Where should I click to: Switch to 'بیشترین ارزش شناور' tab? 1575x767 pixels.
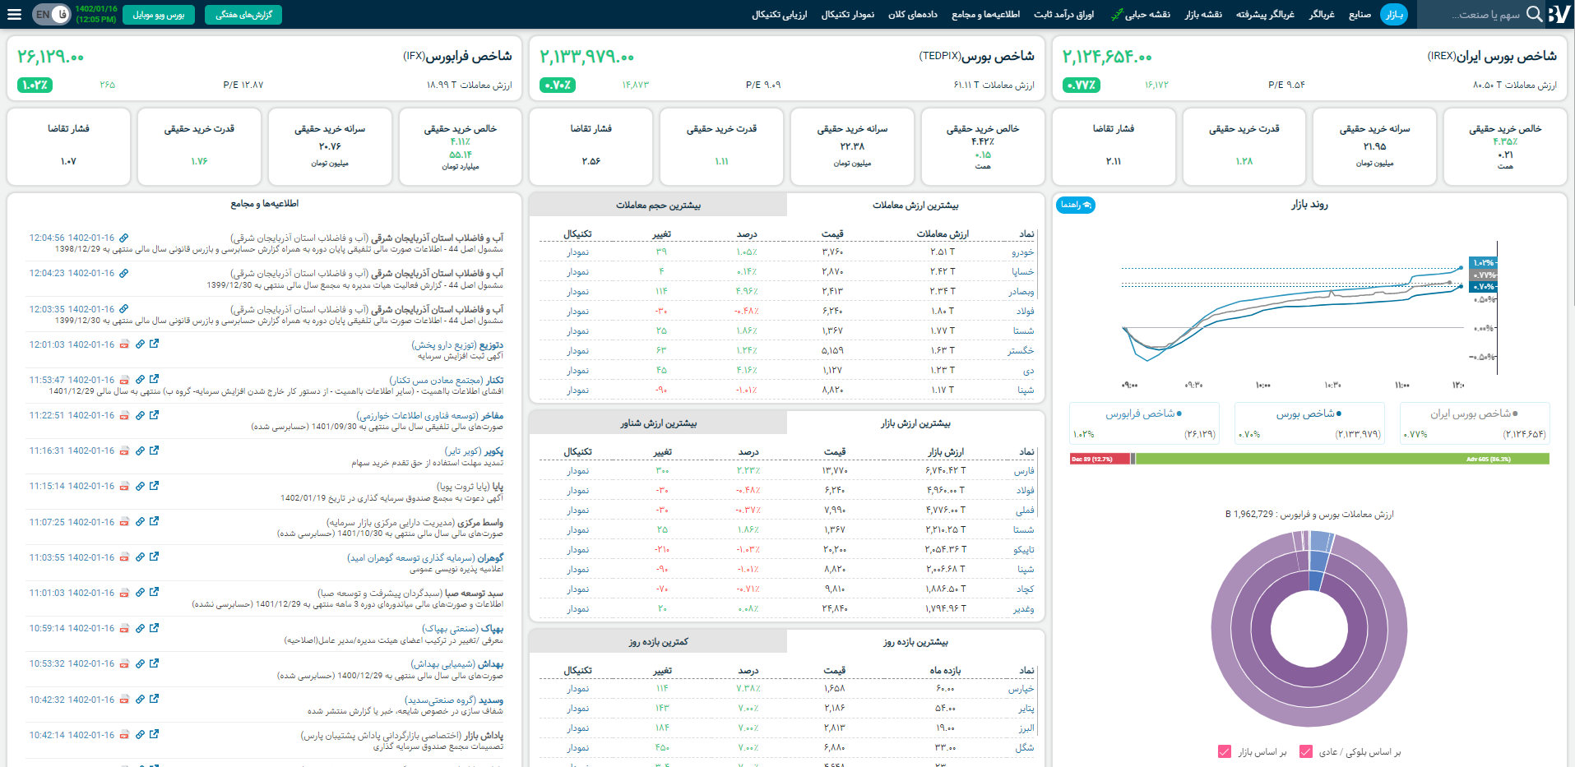(x=658, y=423)
